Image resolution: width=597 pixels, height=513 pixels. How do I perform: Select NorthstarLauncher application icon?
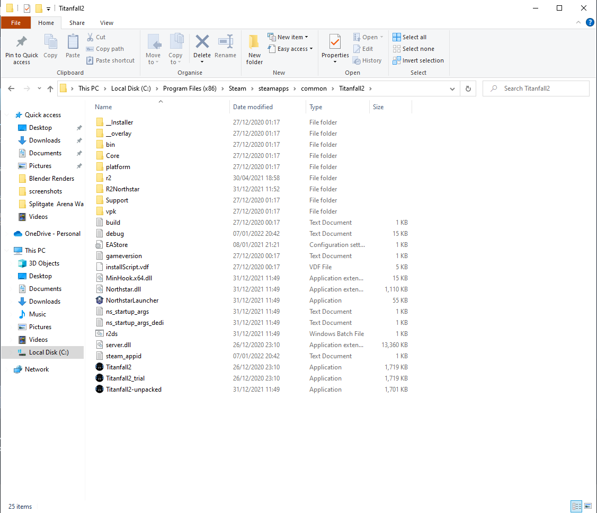tap(100, 300)
